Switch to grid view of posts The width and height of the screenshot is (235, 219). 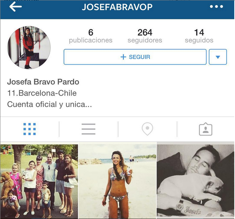pyautogui.click(x=30, y=129)
